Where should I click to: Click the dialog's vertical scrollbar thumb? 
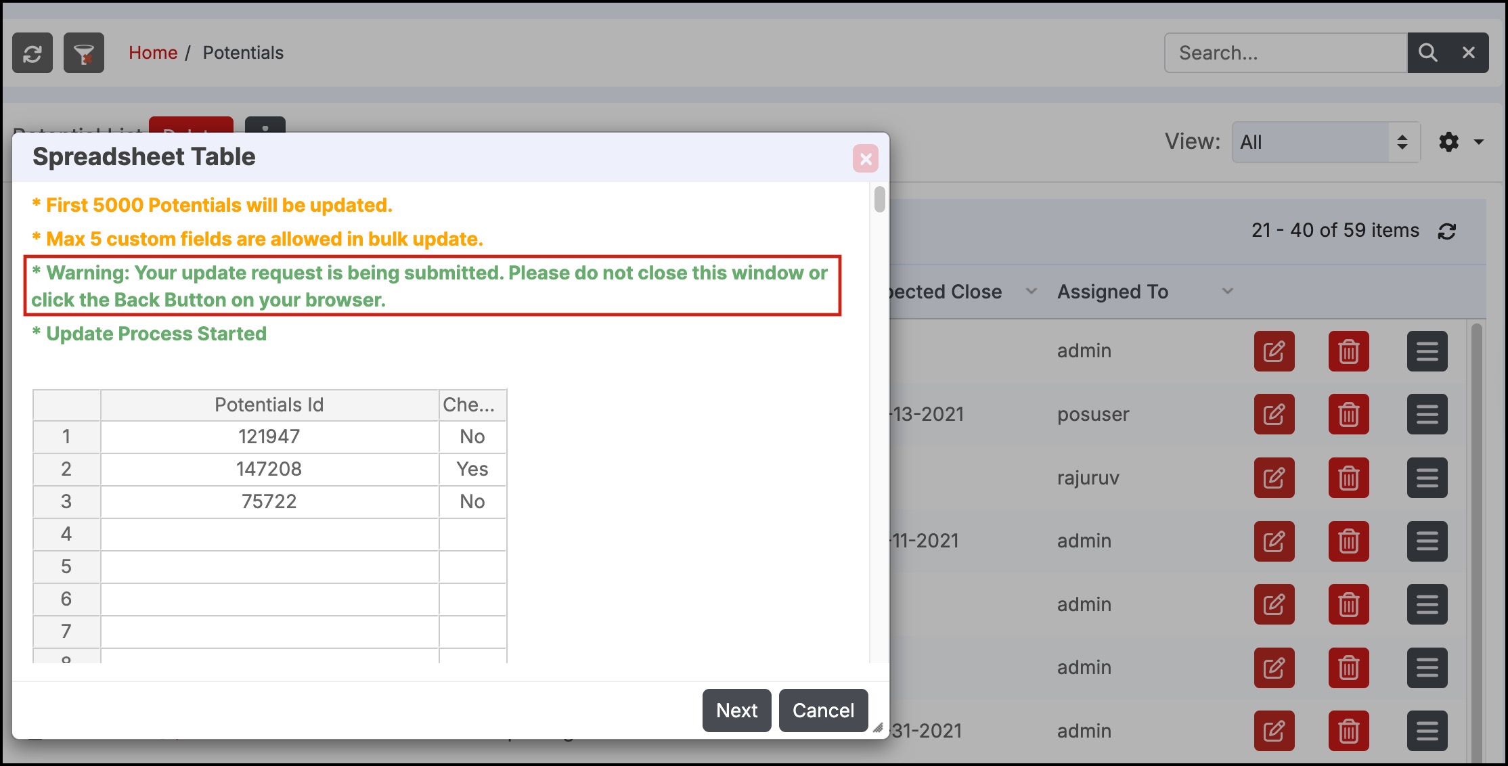879,200
